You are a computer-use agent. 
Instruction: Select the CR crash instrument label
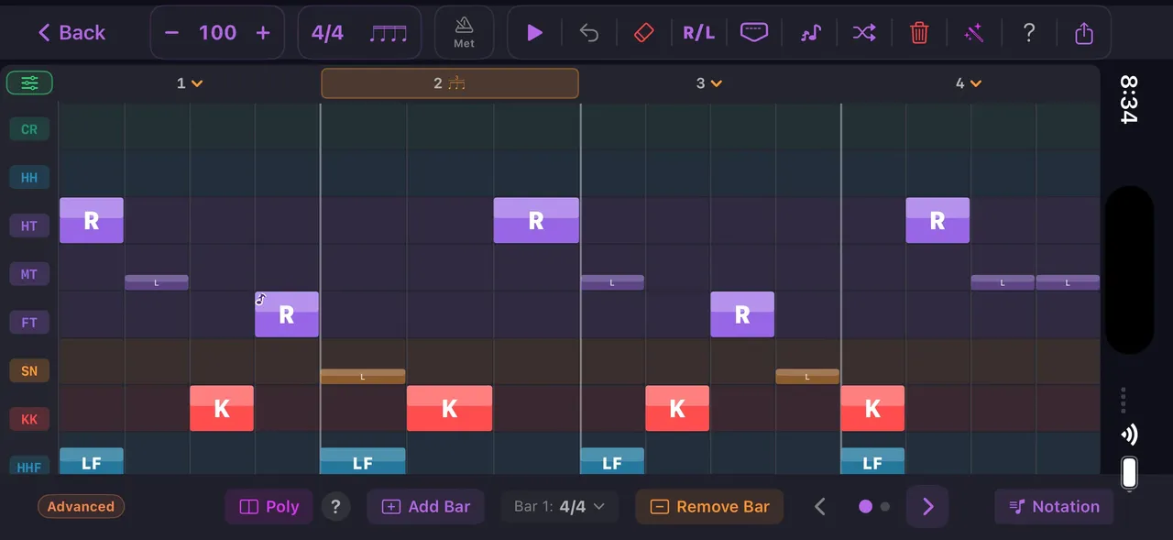pos(29,129)
